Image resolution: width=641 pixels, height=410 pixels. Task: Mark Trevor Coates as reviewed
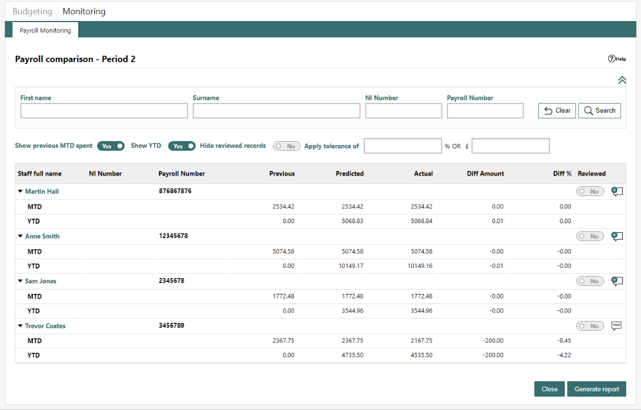tap(590, 326)
